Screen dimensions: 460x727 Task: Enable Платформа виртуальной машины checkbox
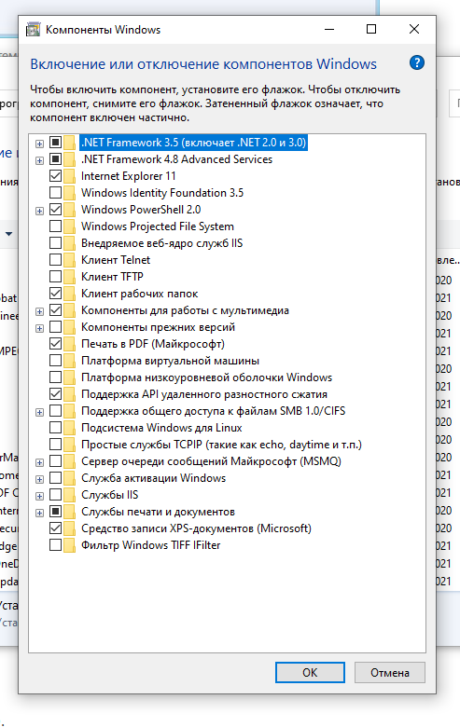(x=55, y=361)
